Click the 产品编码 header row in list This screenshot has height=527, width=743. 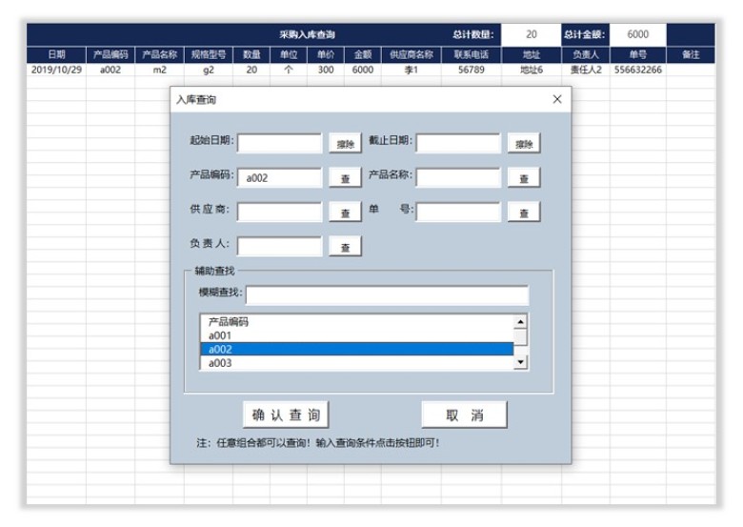[357, 322]
